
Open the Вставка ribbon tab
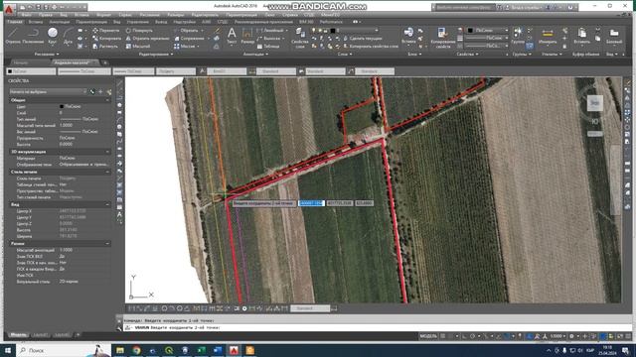[36, 22]
